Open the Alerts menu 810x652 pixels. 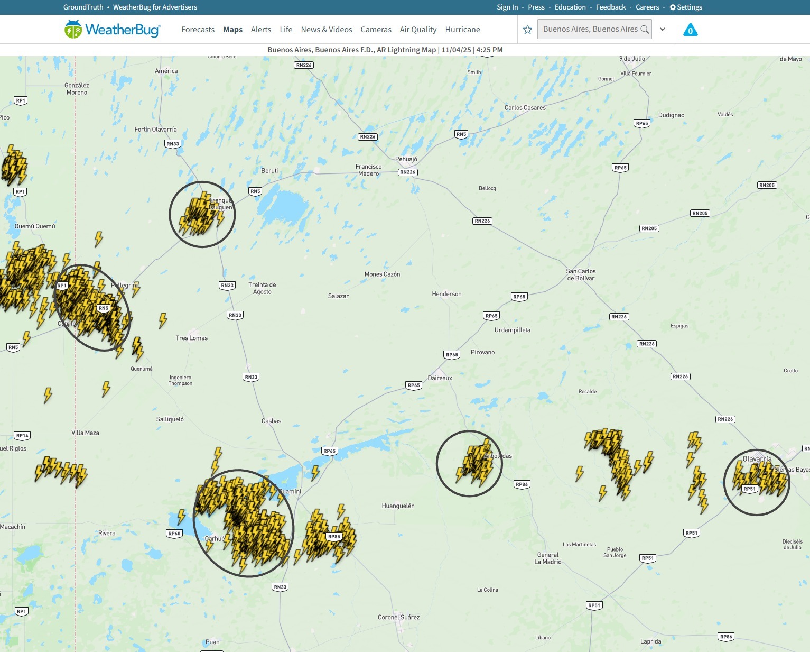[261, 30]
